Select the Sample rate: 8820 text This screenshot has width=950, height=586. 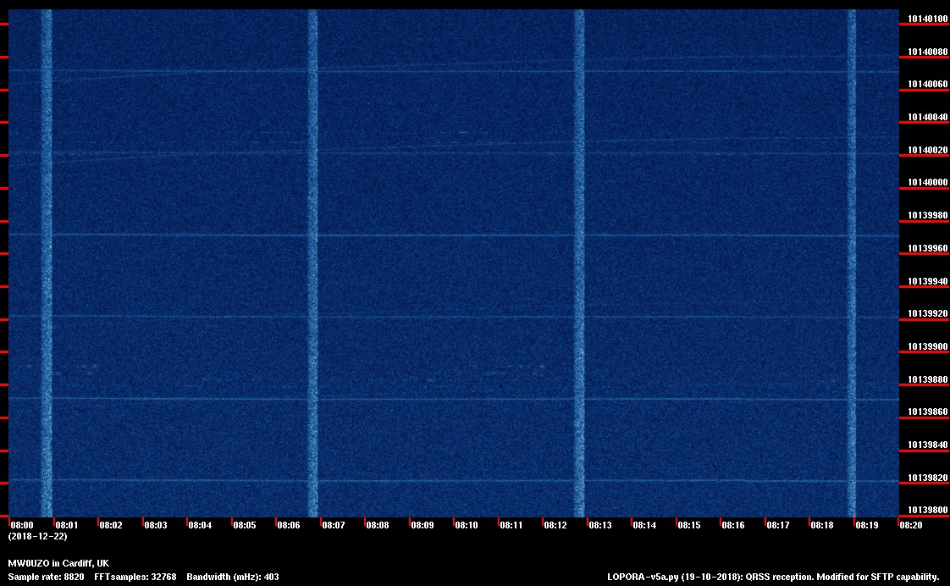[46, 577]
